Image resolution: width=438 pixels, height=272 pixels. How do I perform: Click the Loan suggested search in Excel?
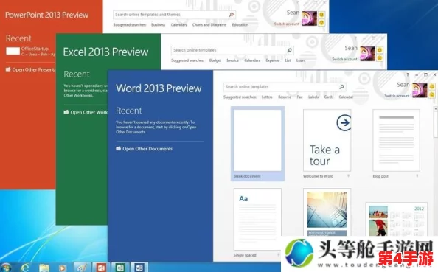[300, 60]
